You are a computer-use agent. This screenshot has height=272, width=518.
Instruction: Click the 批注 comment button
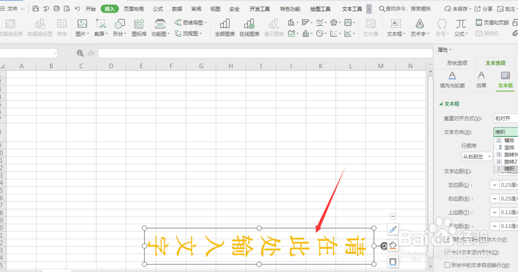pos(507,9)
